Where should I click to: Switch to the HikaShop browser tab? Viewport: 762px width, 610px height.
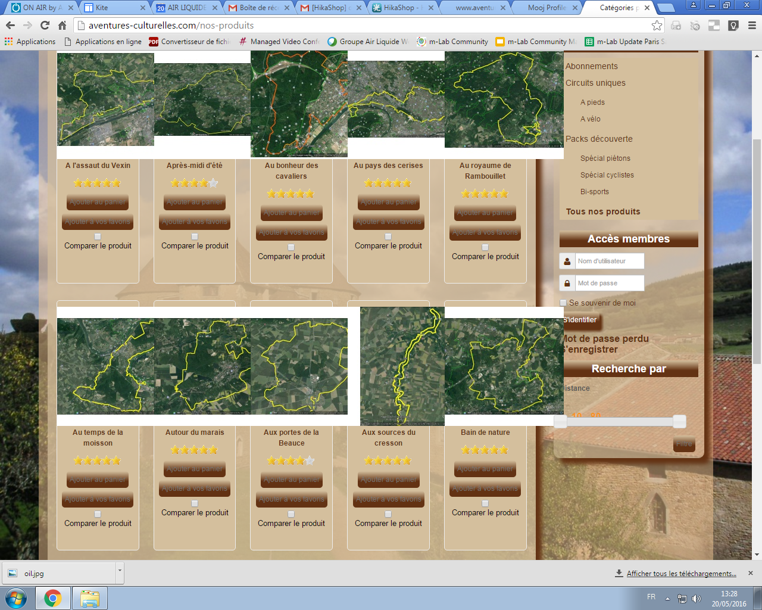[399, 8]
